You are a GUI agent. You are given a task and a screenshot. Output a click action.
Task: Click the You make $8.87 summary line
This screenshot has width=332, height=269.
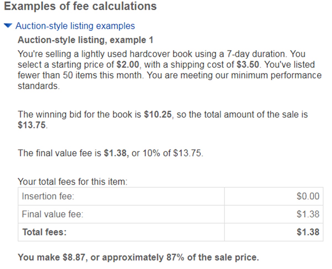138,257
